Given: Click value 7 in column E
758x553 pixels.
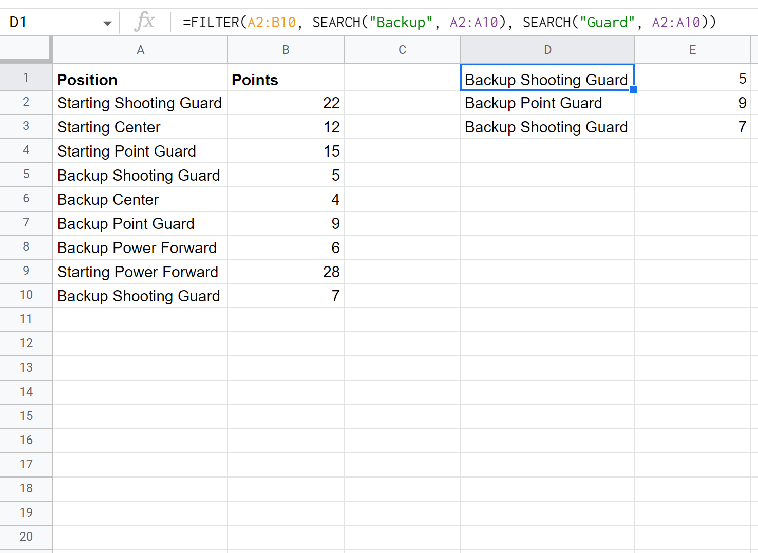Looking at the screenshot, I should tap(692, 127).
